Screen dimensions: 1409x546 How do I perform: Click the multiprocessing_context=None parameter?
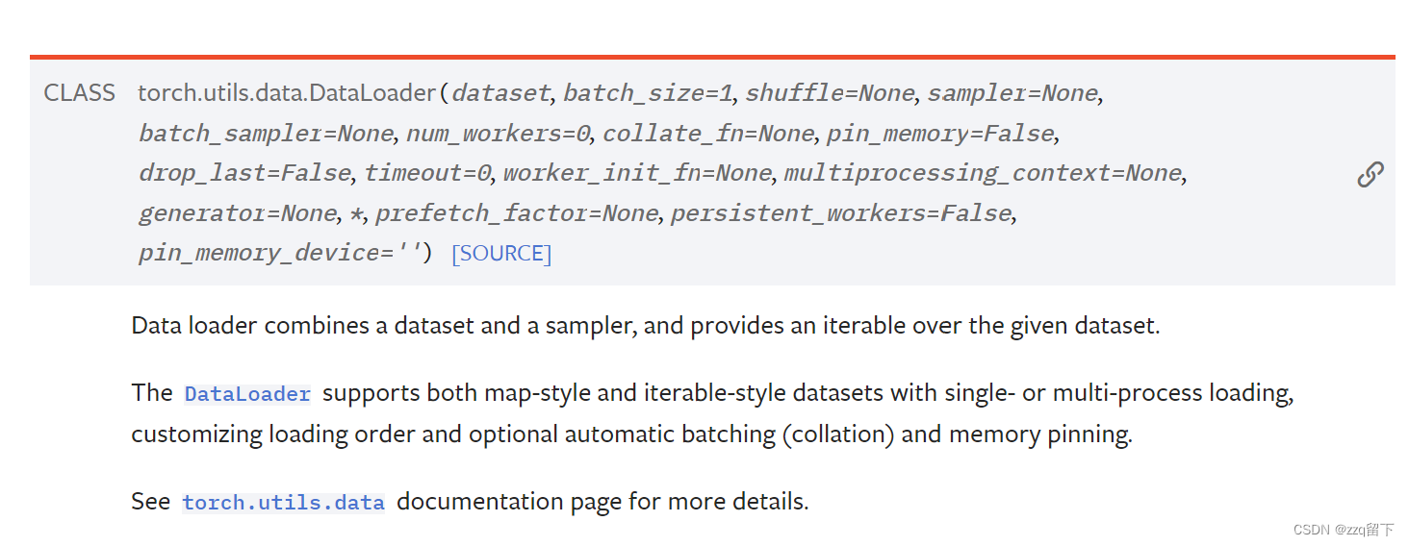coord(983,173)
